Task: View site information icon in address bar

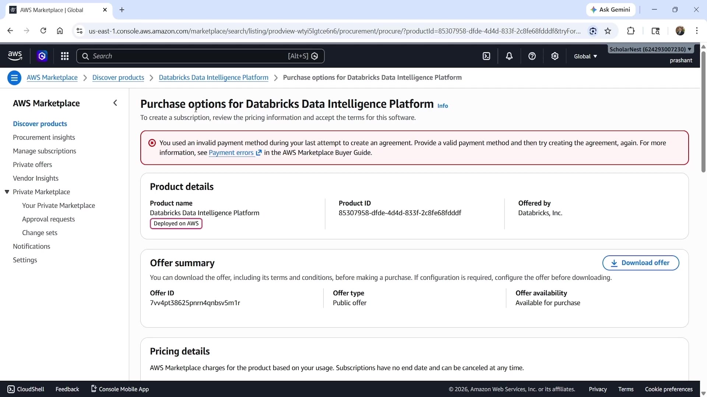Action: pos(79,31)
